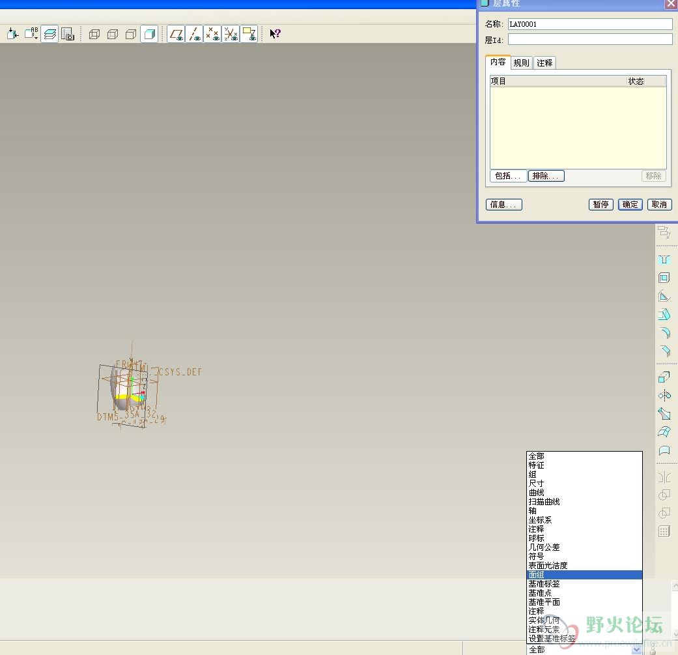Choose 全部 in the open filter list

pyautogui.click(x=584, y=456)
